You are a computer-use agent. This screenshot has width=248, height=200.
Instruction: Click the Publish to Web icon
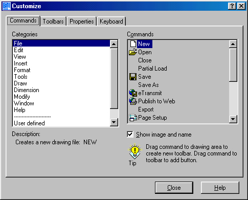pyautogui.click(x=133, y=101)
